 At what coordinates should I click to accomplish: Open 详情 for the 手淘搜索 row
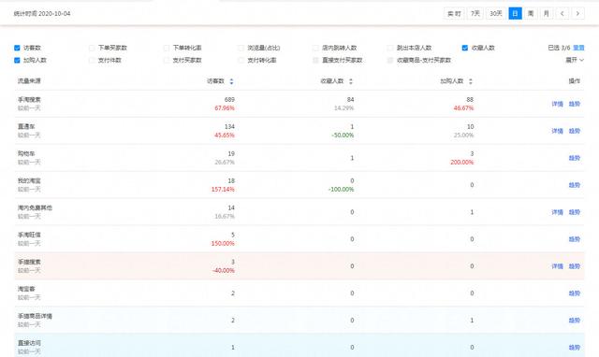coord(558,104)
